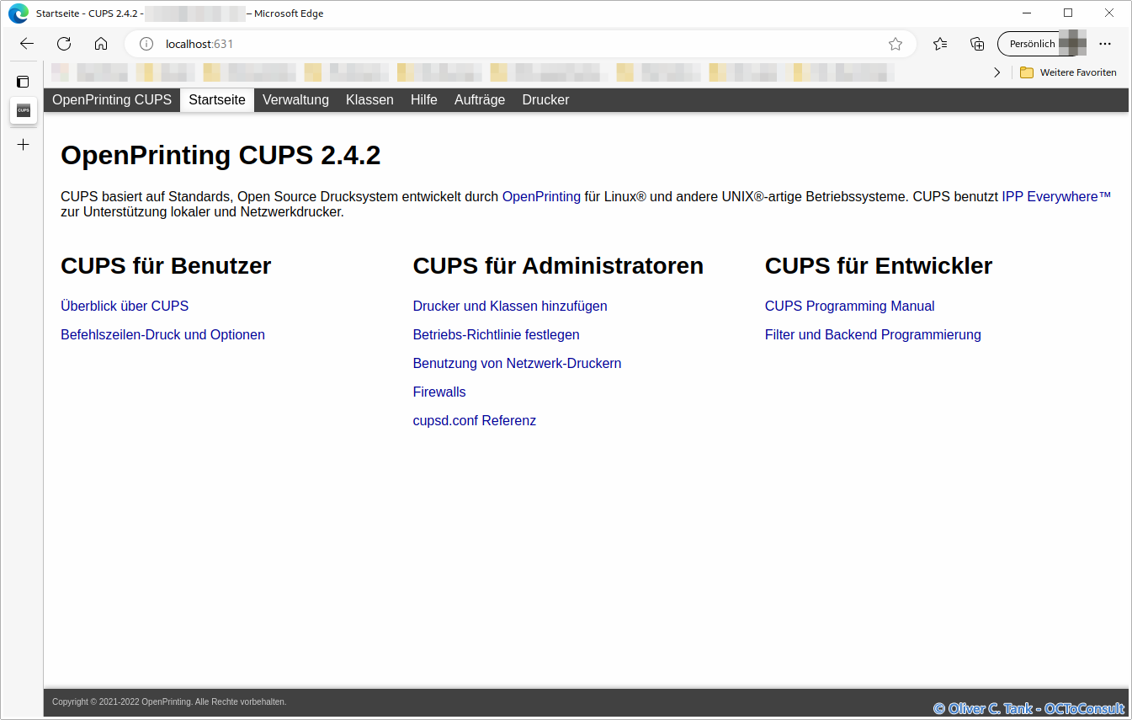Open Benutzung von Netzwerk-Druckern link

pos(517,364)
